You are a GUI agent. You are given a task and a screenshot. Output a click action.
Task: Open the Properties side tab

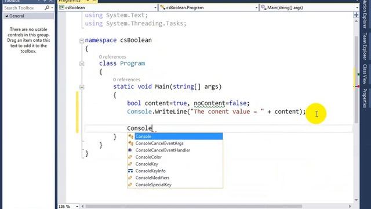pyautogui.click(x=365, y=98)
